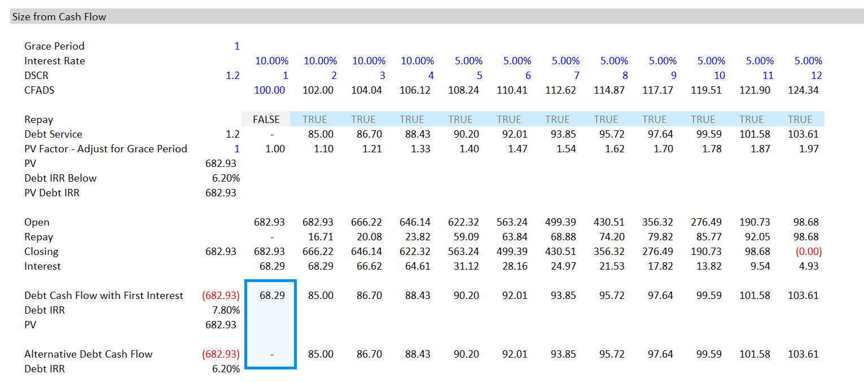
Task: Select 68.29 in Debt Cash Flow with First Interest row
Action: (271, 296)
